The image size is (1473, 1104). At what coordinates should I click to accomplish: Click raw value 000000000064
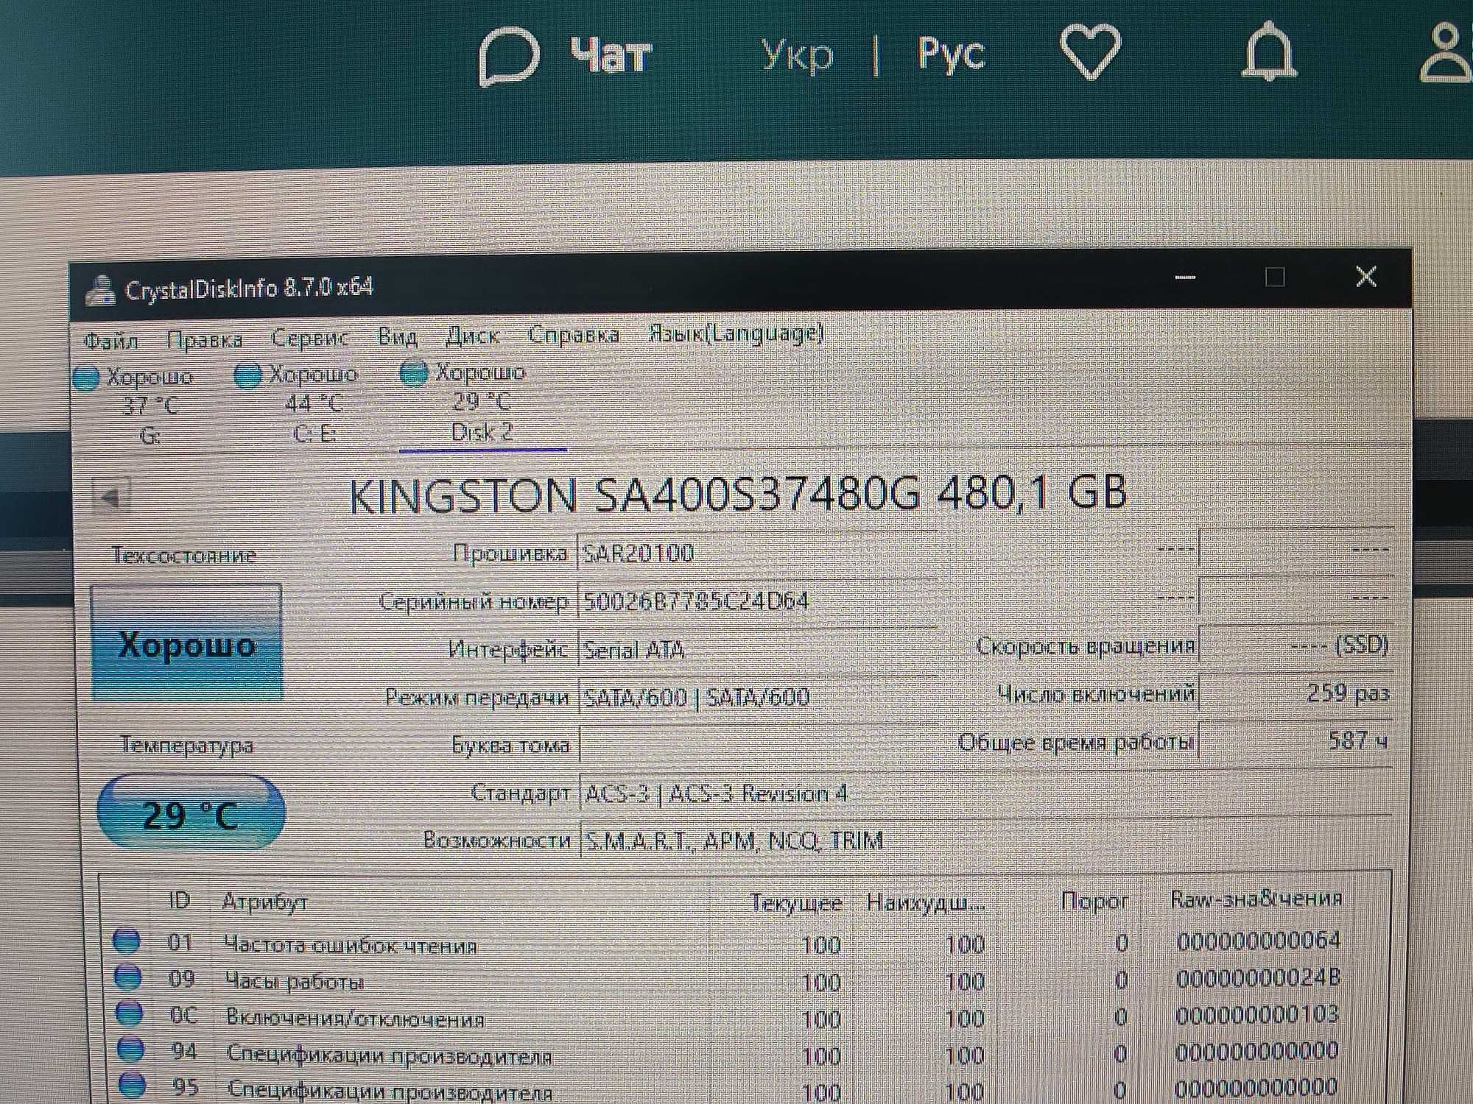click(1259, 941)
